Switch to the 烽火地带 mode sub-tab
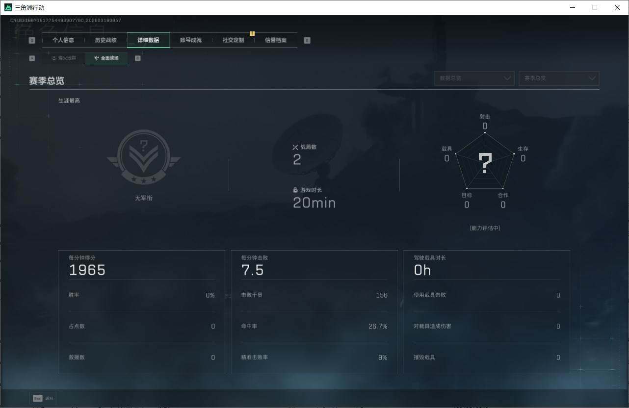629x408 pixels. [64, 58]
